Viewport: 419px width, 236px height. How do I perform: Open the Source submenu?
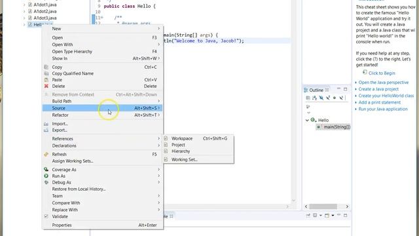(103, 108)
